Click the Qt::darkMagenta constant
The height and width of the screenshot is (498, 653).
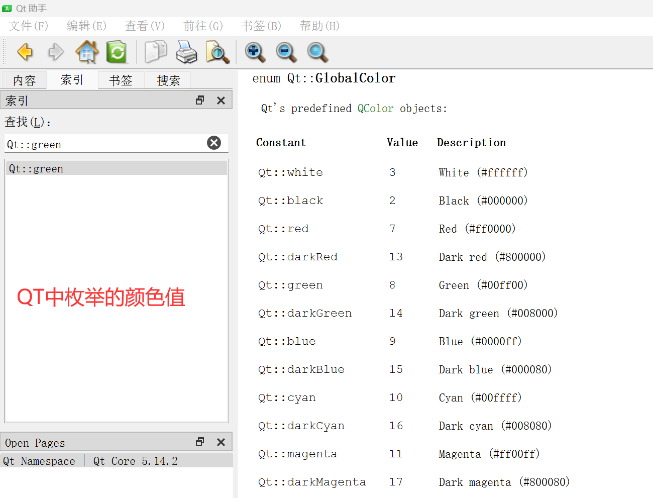click(x=312, y=482)
